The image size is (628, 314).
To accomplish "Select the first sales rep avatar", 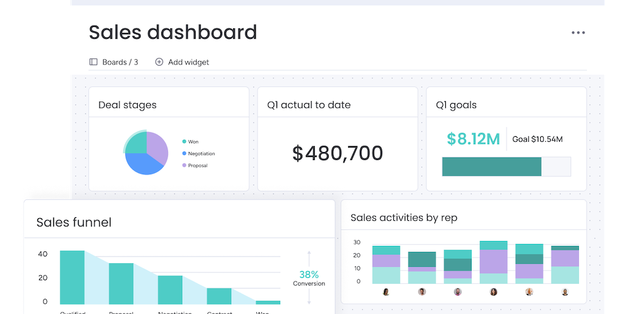I will pyautogui.click(x=386, y=292).
